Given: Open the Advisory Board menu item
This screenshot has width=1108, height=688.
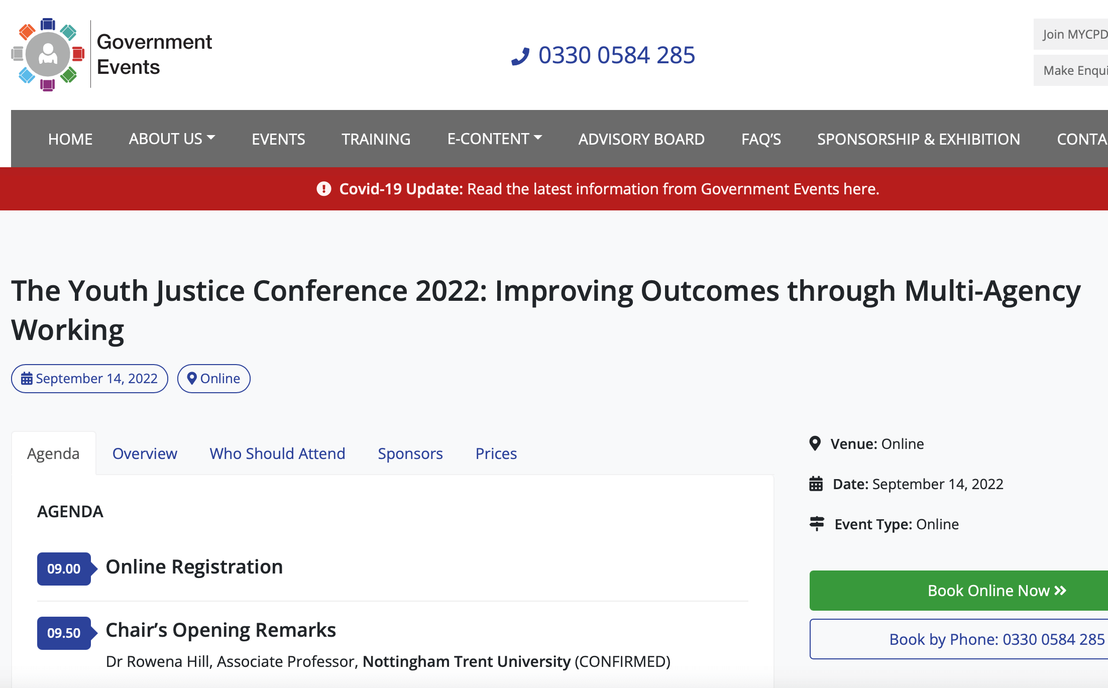Looking at the screenshot, I should point(641,139).
